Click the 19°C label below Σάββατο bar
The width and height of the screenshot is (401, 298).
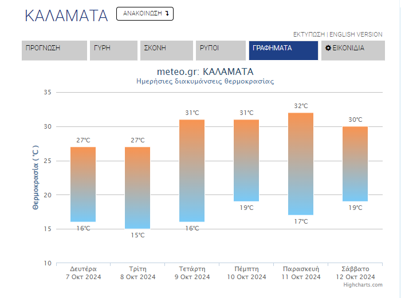356,208
